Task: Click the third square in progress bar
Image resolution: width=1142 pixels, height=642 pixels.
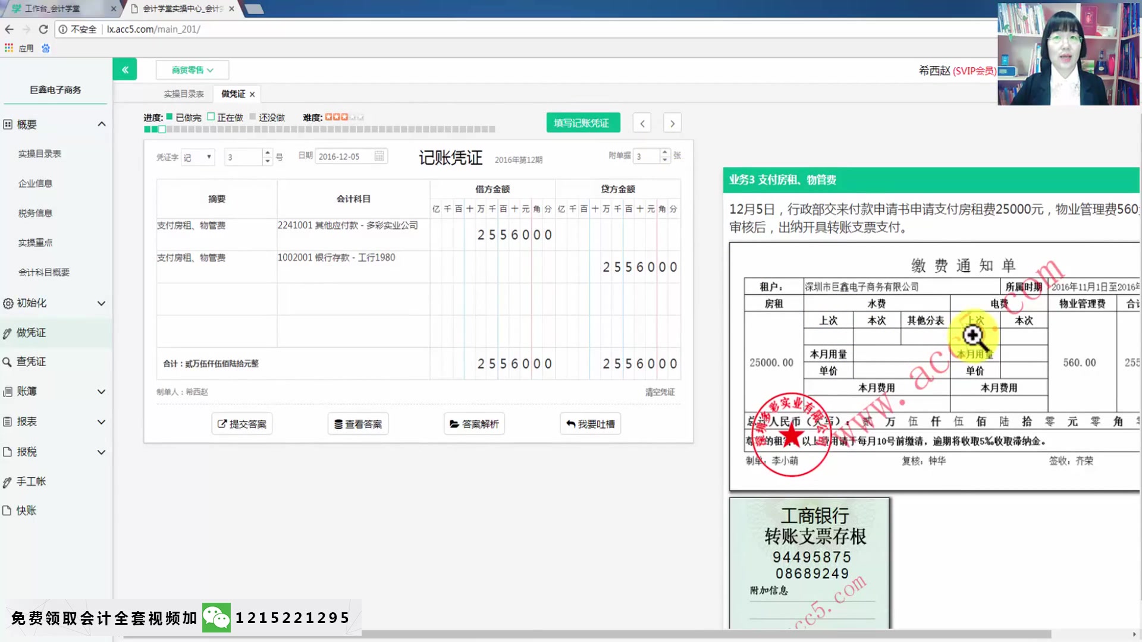Action: 162,129
